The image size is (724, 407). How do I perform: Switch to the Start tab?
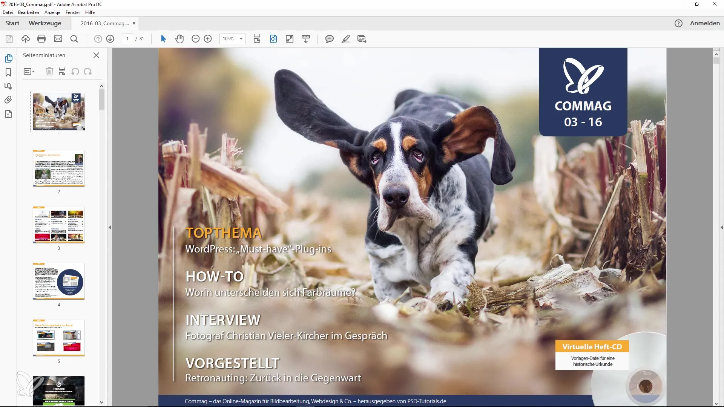[x=12, y=23]
